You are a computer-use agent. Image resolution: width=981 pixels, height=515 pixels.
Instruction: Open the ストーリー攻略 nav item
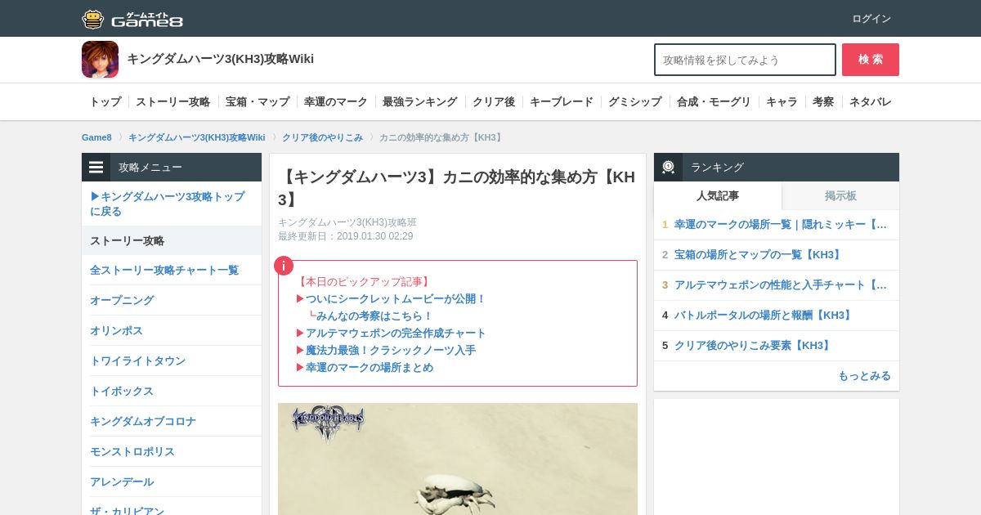[173, 102]
